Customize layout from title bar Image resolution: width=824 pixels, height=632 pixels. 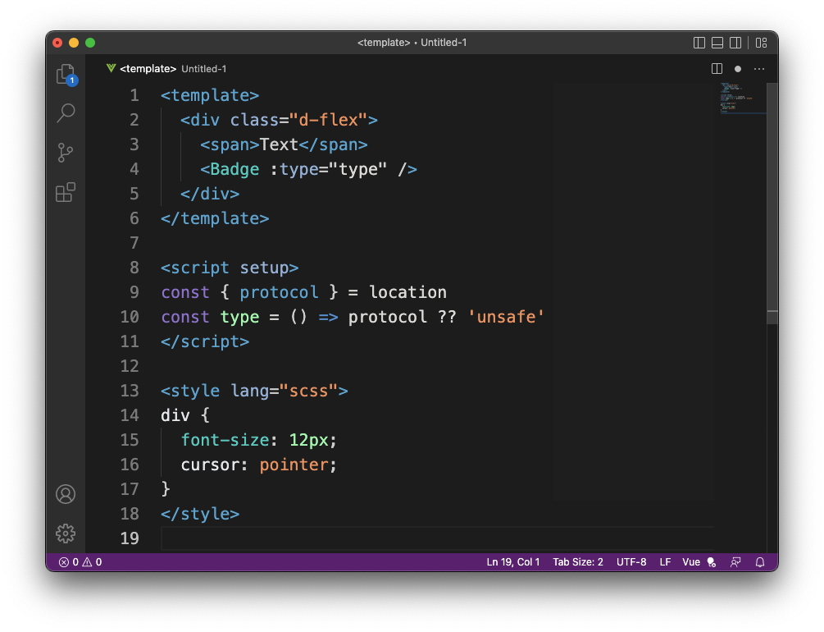(762, 43)
